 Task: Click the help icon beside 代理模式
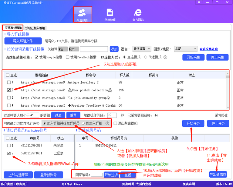coord(165,57)
